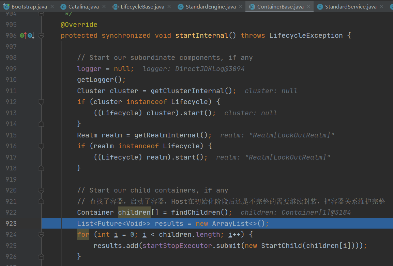Click the LifecycleBase.java abstract class icon
This screenshot has width=393, height=266.
click(116, 7)
